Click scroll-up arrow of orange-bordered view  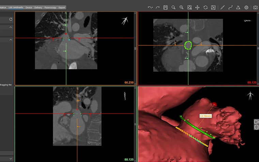point(135,13)
